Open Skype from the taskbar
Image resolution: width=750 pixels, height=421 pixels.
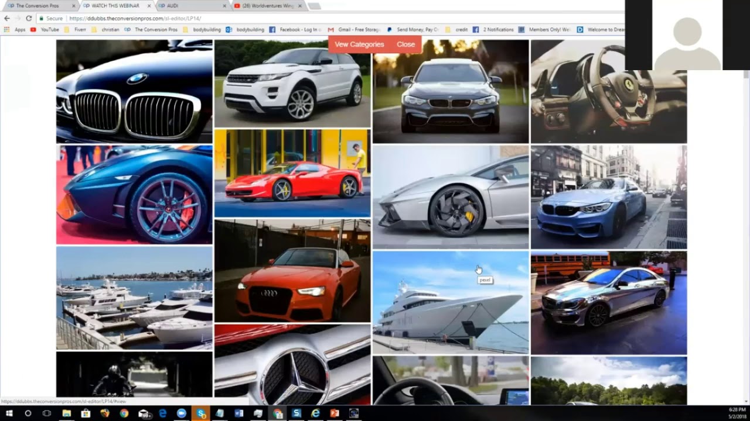(x=201, y=413)
